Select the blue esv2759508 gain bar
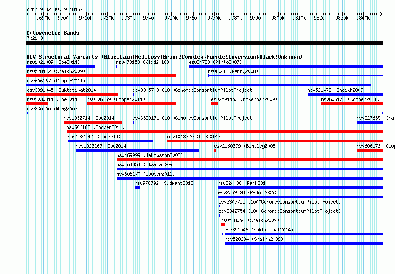 click(x=300, y=197)
